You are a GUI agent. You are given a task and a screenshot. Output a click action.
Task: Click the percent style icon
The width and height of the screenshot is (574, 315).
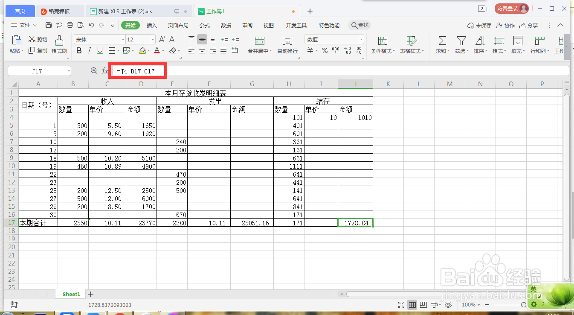point(325,51)
